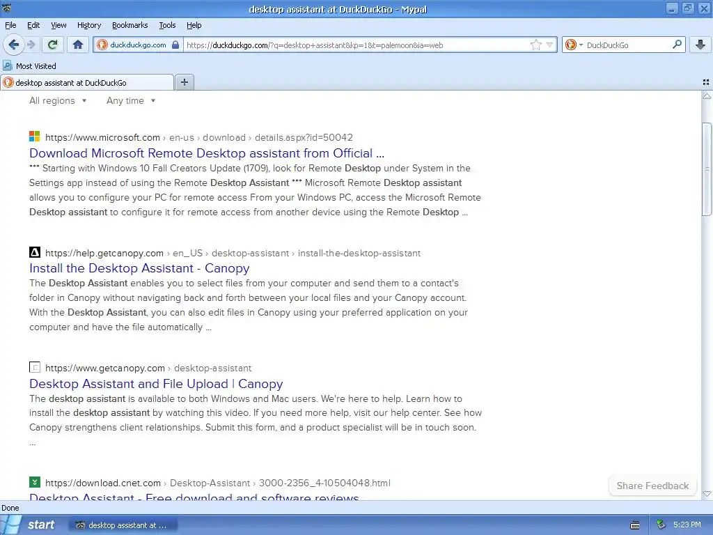Viewport: 713px width, 535px height.
Task: Open the Bookmarks menu
Action: tap(130, 25)
